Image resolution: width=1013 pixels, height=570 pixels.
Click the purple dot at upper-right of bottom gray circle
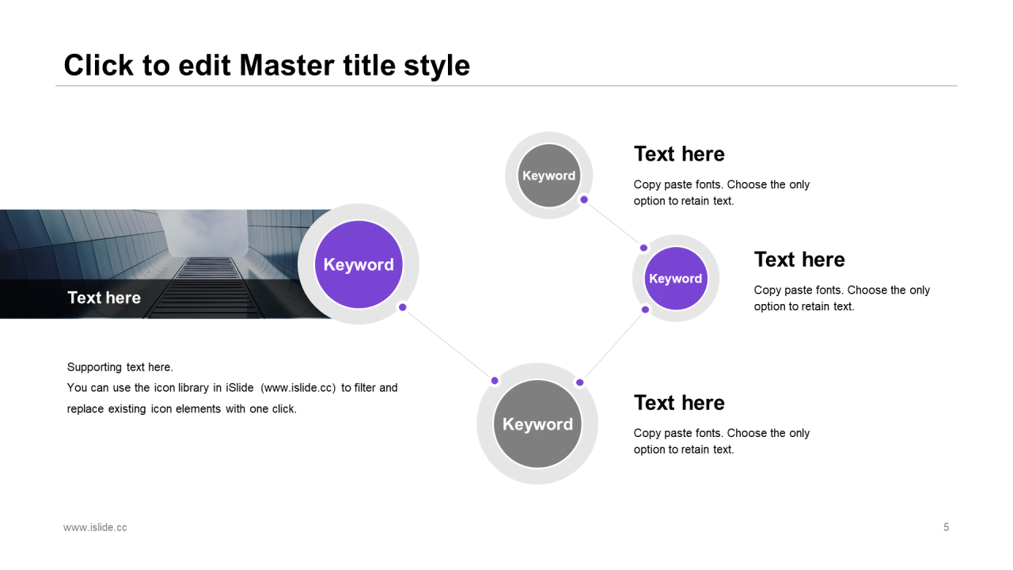(579, 382)
